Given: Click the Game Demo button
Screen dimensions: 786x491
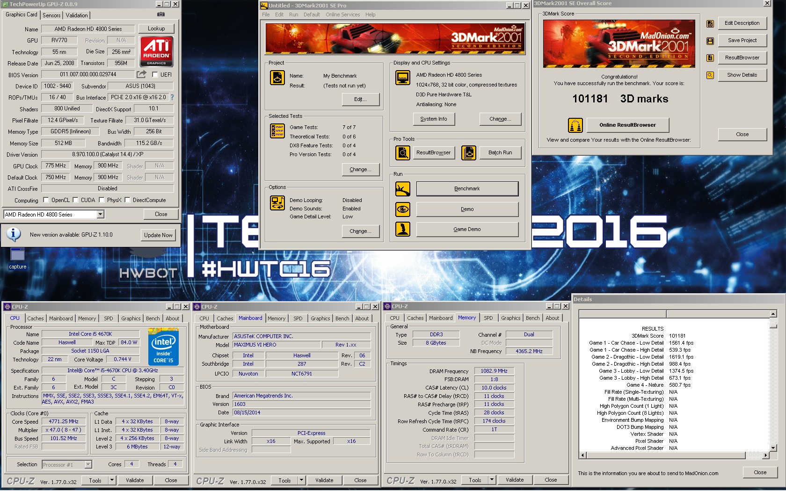Looking at the screenshot, I should point(467,229).
